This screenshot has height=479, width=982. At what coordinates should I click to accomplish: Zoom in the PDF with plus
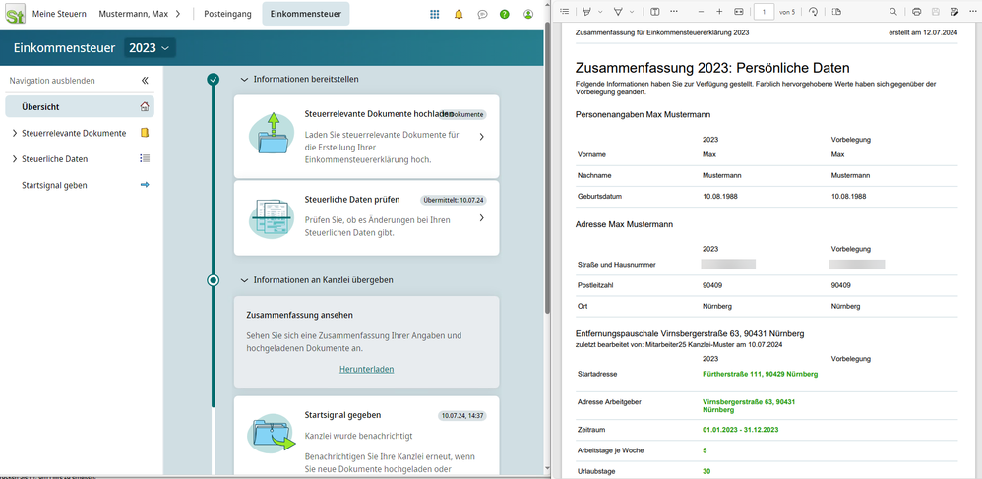(x=719, y=12)
